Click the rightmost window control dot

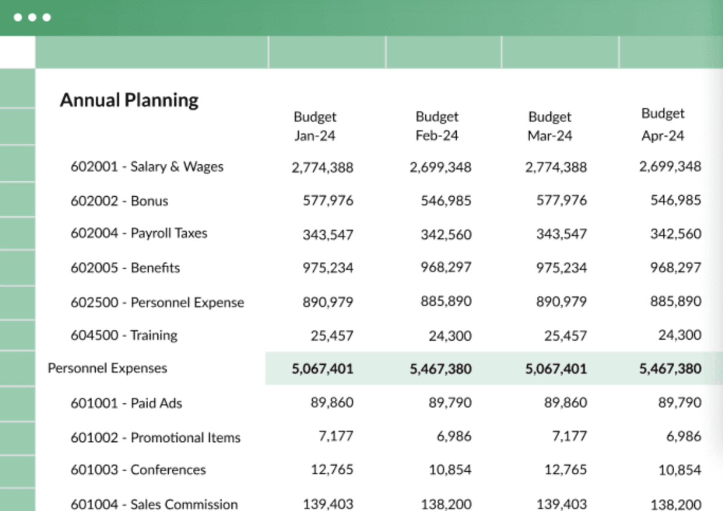tap(45, 17)
